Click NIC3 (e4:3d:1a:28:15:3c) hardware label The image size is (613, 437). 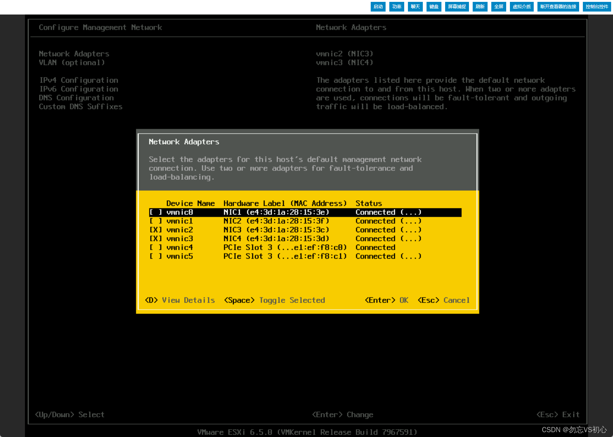(x=276, y=230)
